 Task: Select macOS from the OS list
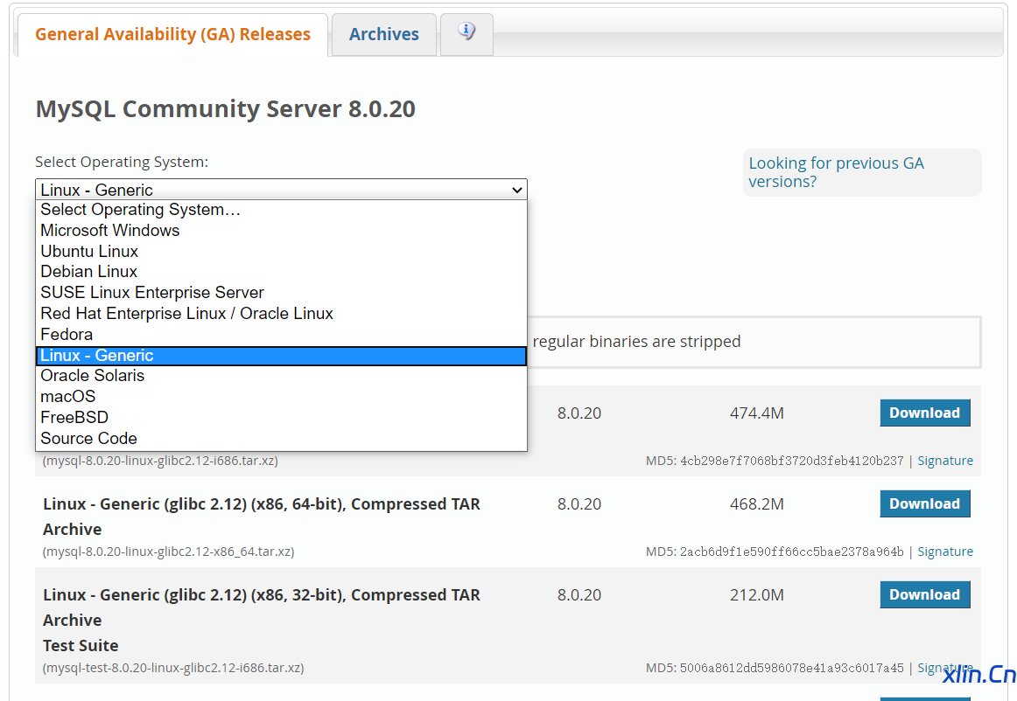click(282, 397)
